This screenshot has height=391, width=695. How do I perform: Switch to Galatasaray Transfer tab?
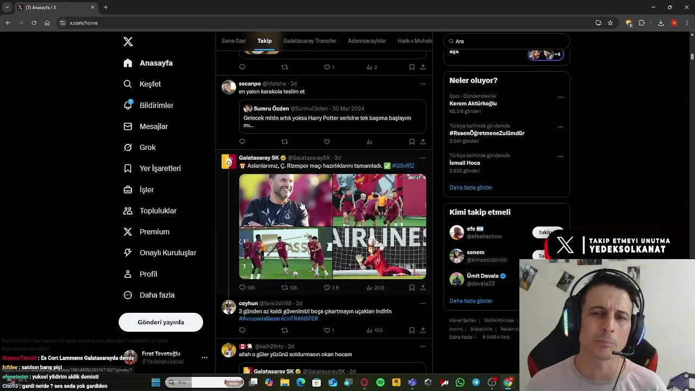(309, 41)
